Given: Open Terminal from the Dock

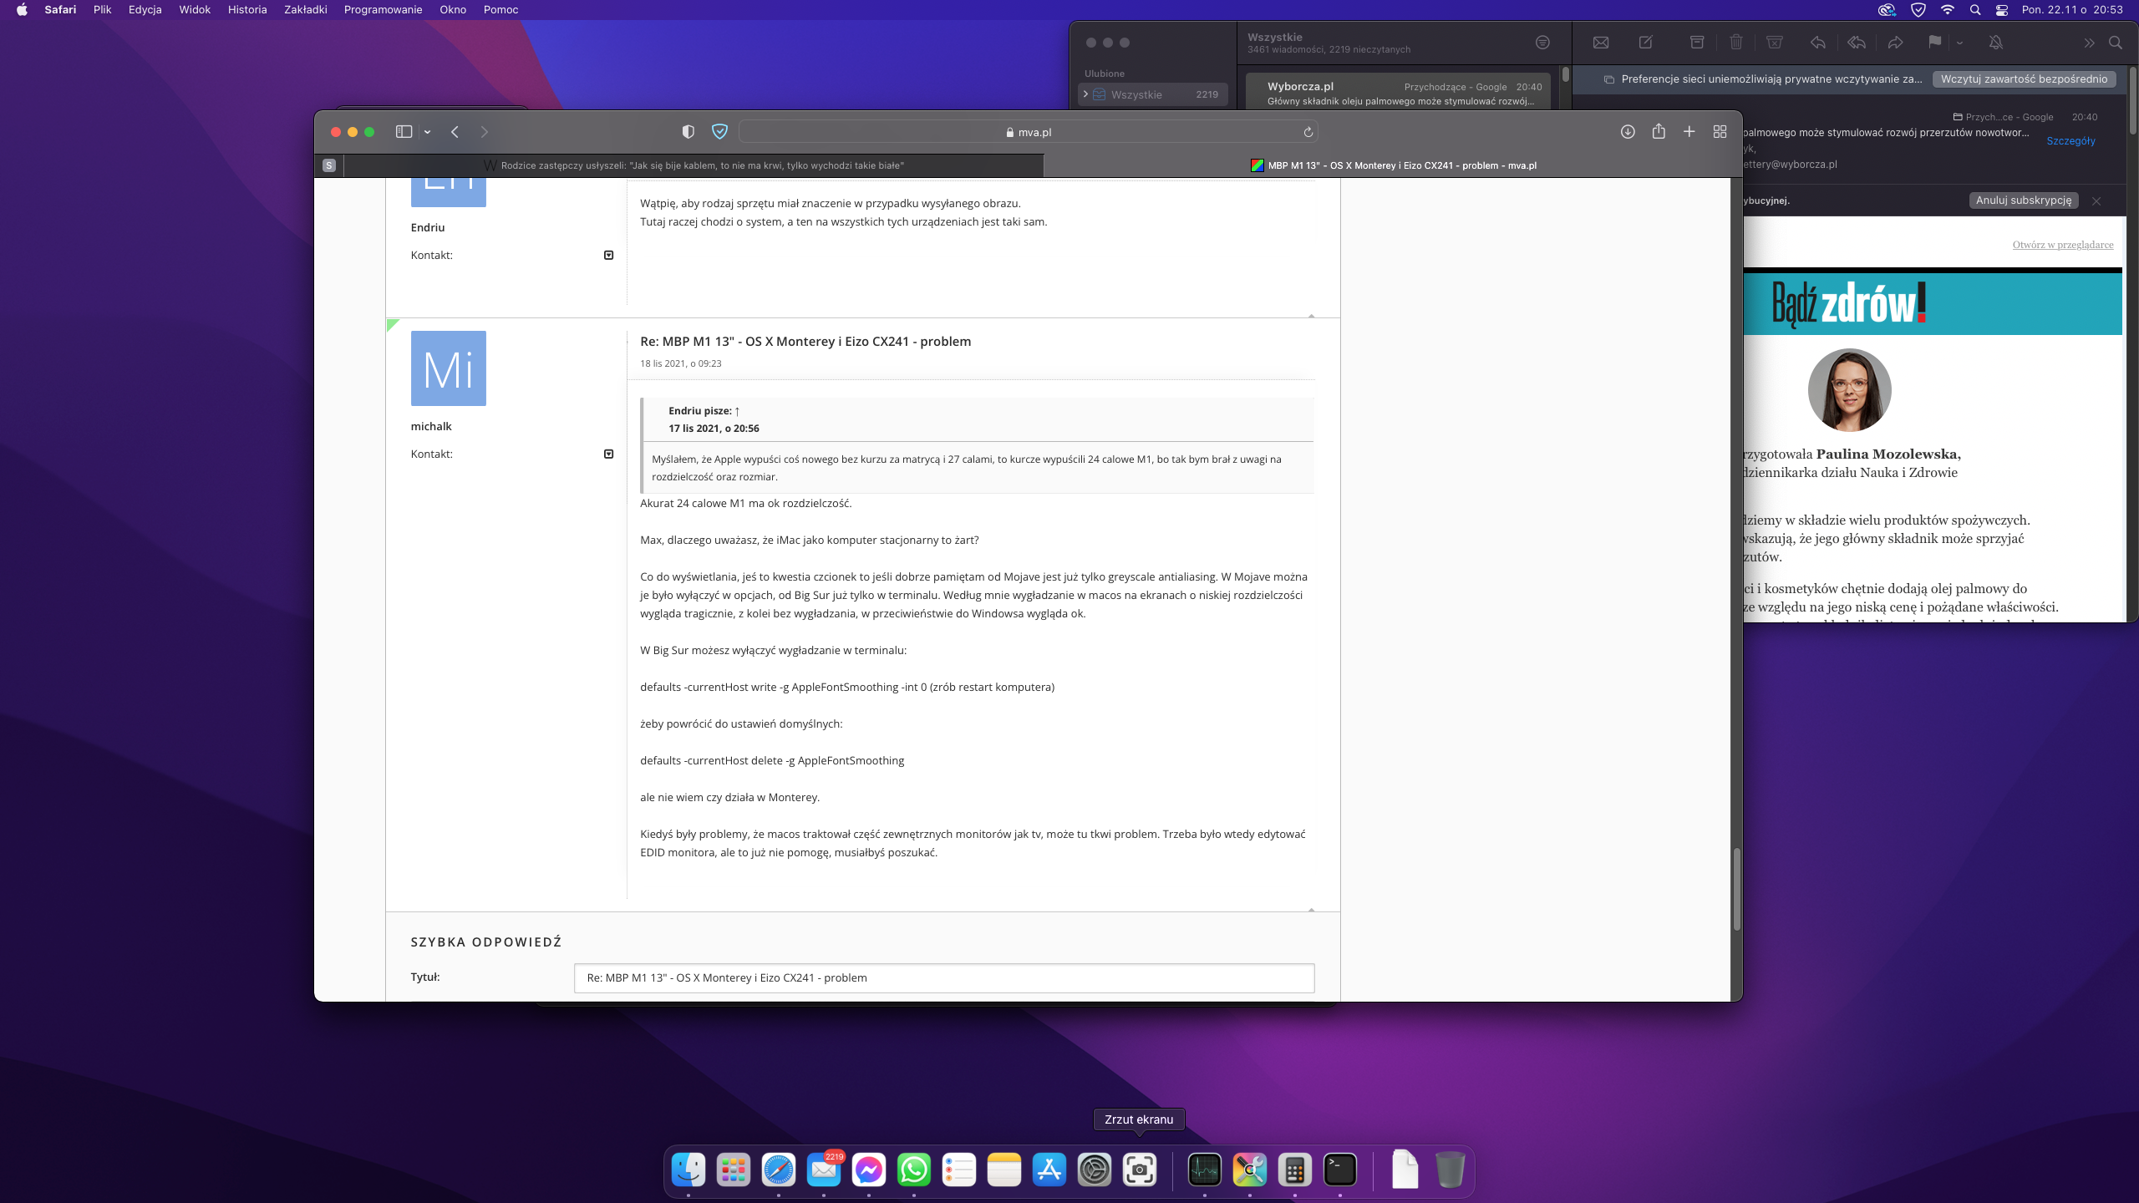Looking at the screenshot, I should 1339,1170.
